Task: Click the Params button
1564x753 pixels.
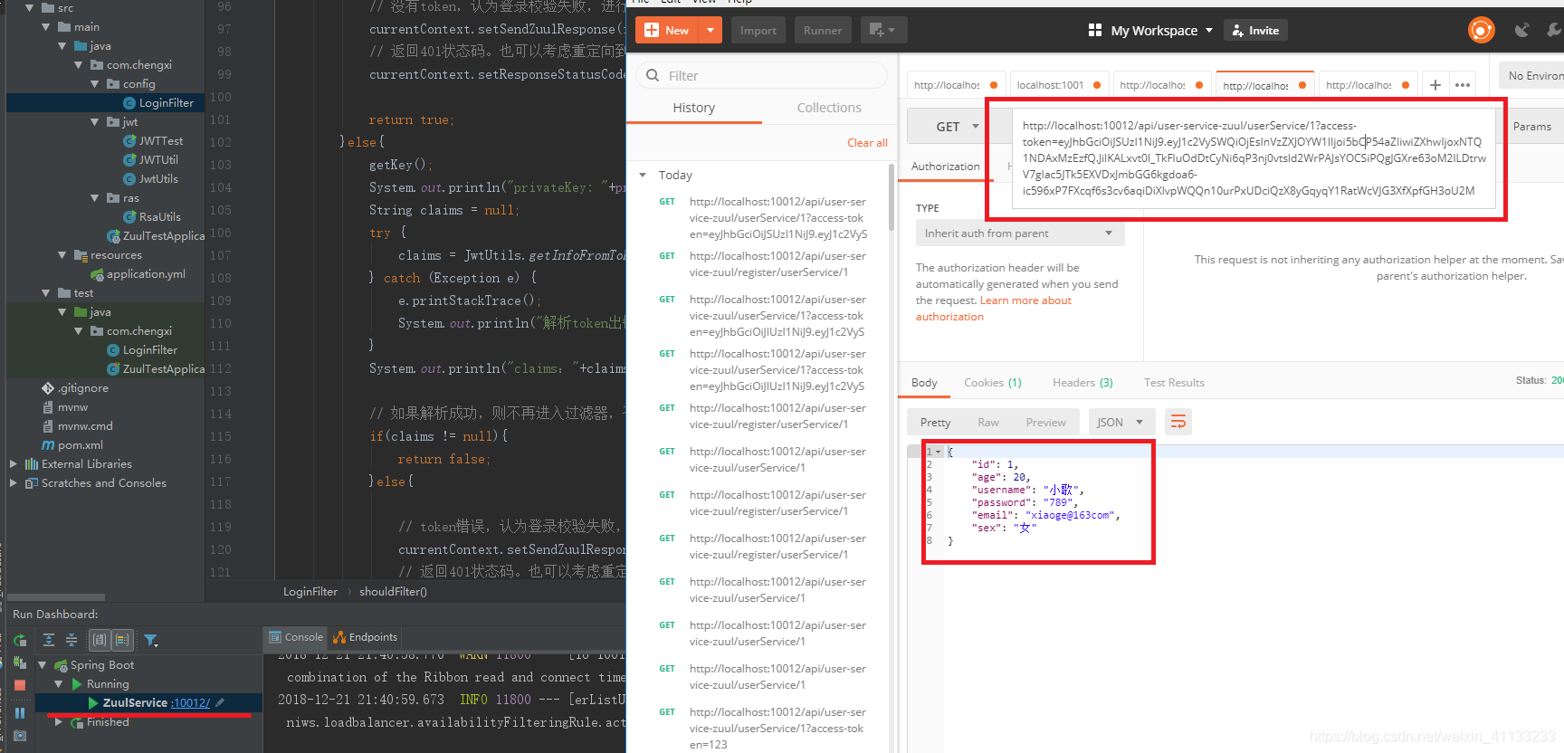Action: pos(1531,127)
